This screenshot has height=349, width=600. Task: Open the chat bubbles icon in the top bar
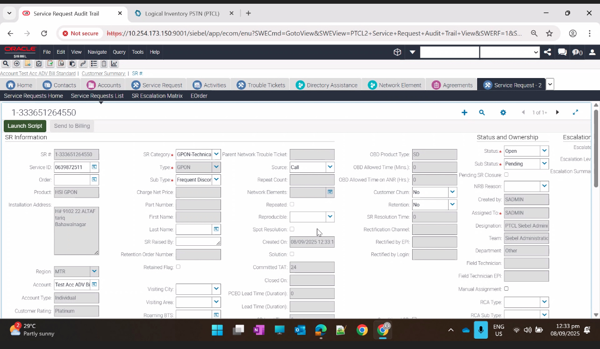point(562,52)
